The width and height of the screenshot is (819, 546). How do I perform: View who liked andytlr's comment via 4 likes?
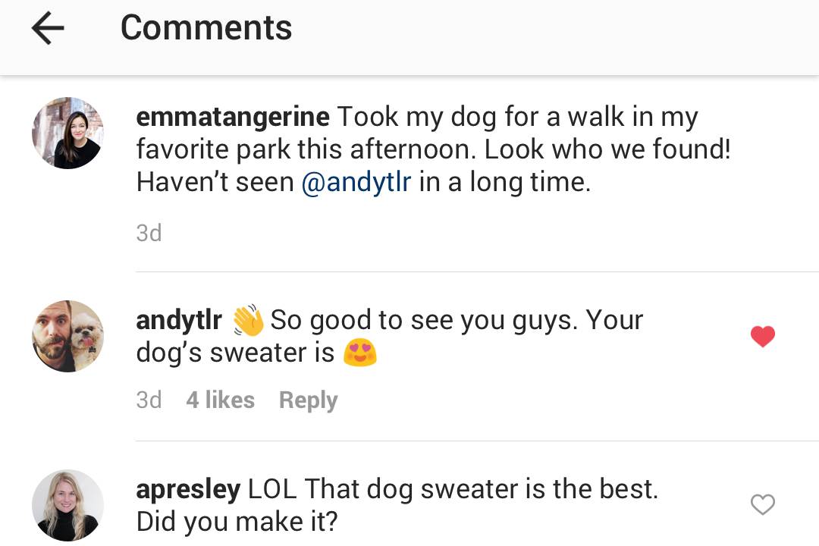tap(220, 400)
